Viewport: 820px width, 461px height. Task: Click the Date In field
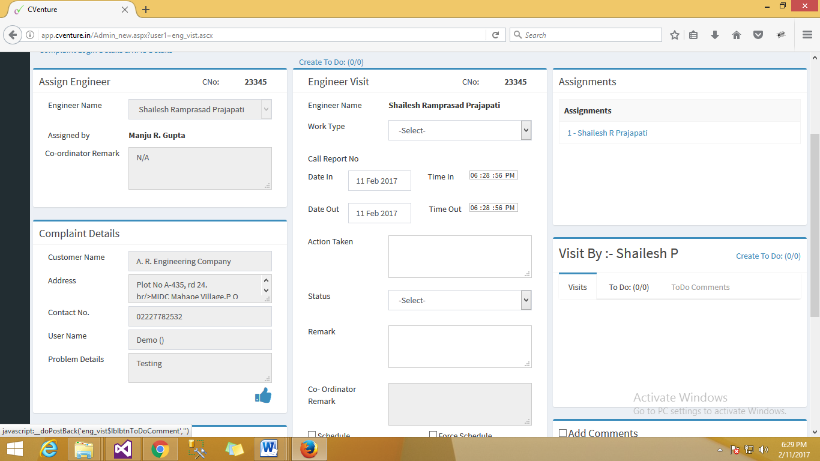point(379,181)
